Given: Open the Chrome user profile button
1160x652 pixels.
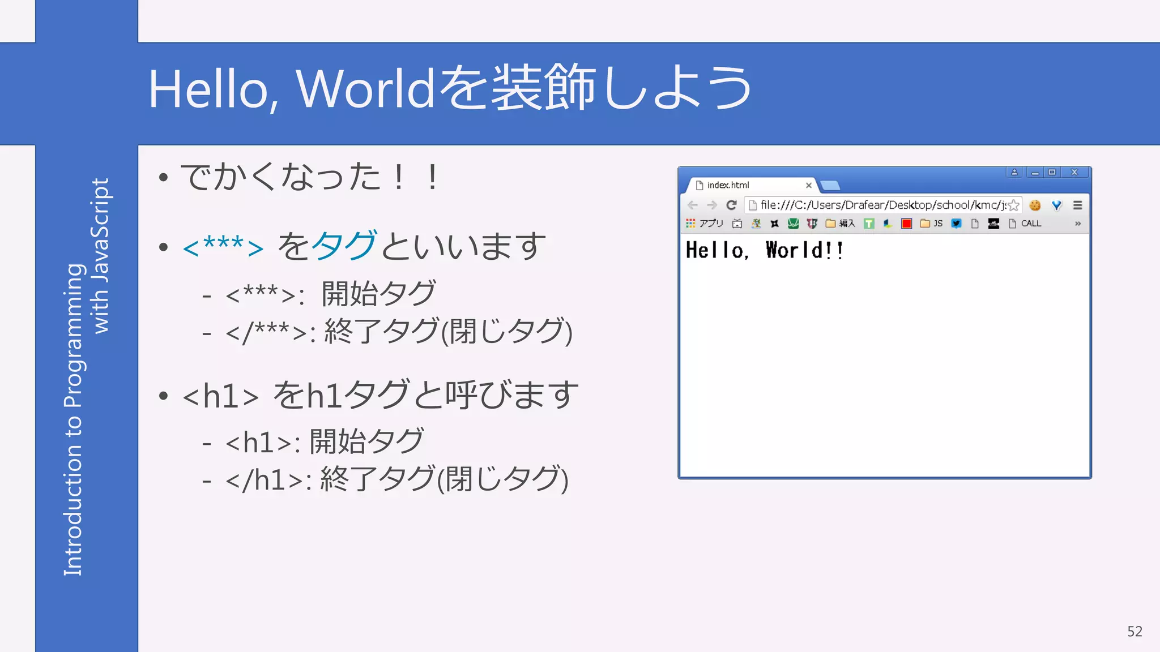Looking at the screenshot, I should [1014, 172].
